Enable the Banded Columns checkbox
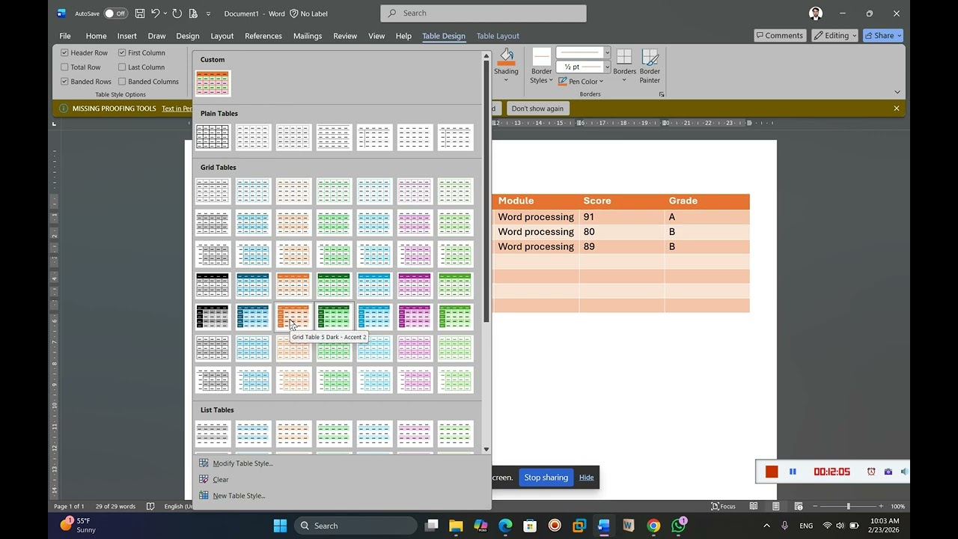958x539 pixels. 122,81
